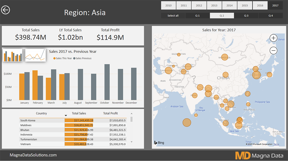
Task: Deselect the active Q 2 quarter filter
Action: pyautogui.click(x=222, y=15)
